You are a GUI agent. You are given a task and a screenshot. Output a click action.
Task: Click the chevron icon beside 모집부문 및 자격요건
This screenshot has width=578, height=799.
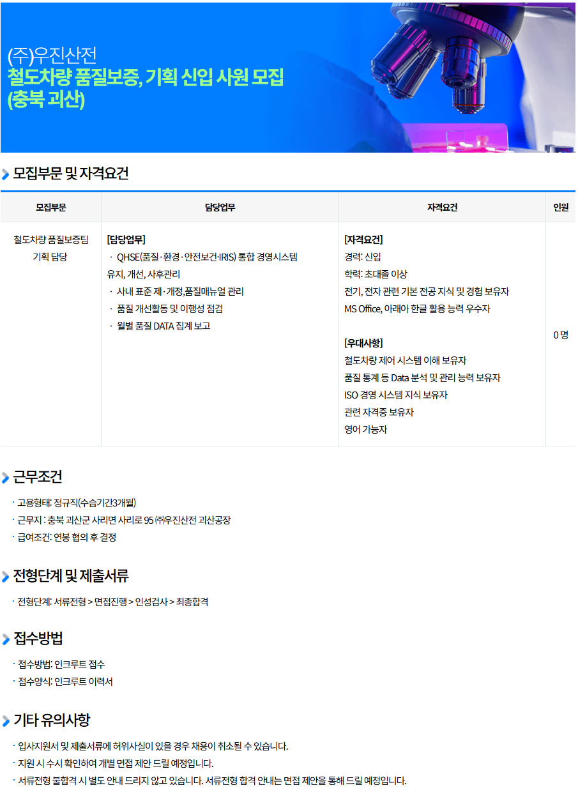[6, 174]
